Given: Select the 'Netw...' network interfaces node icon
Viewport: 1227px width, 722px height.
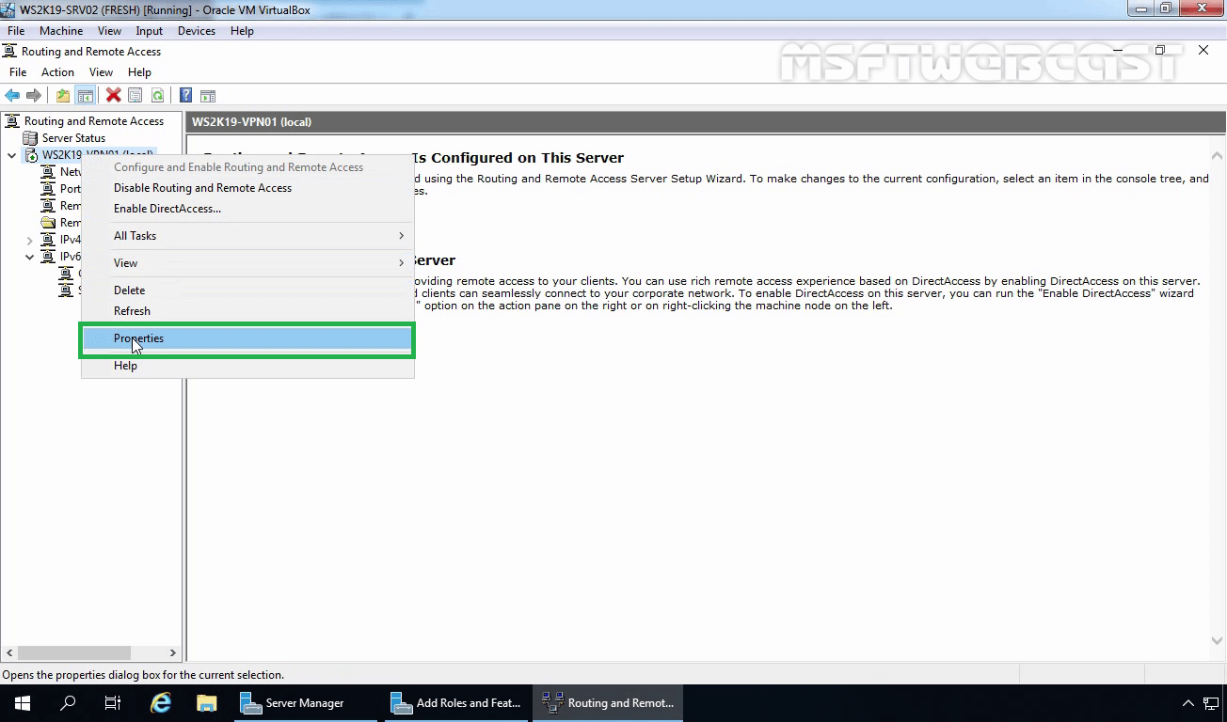Looking at the screenshot, I should (x=49, y=172).
